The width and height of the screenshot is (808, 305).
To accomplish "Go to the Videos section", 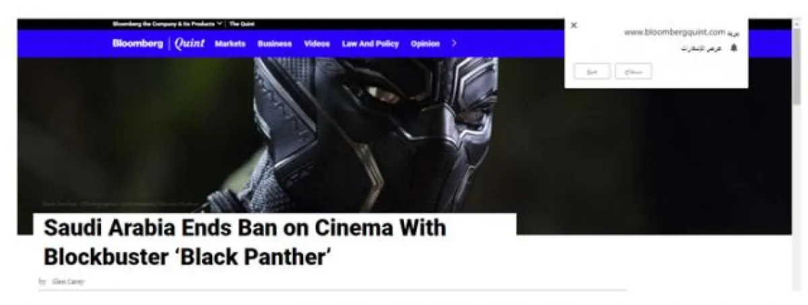I will click(x=317, y=44).
